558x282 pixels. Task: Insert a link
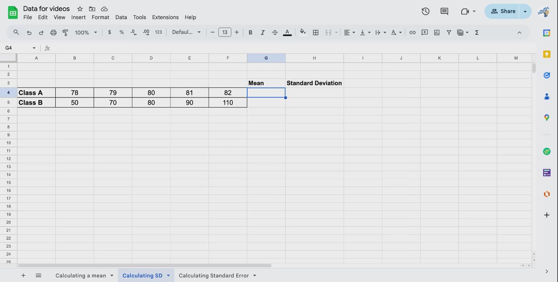tap(412, 32)
